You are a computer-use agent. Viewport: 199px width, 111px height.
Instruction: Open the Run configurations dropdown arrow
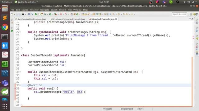coord(53,14)
